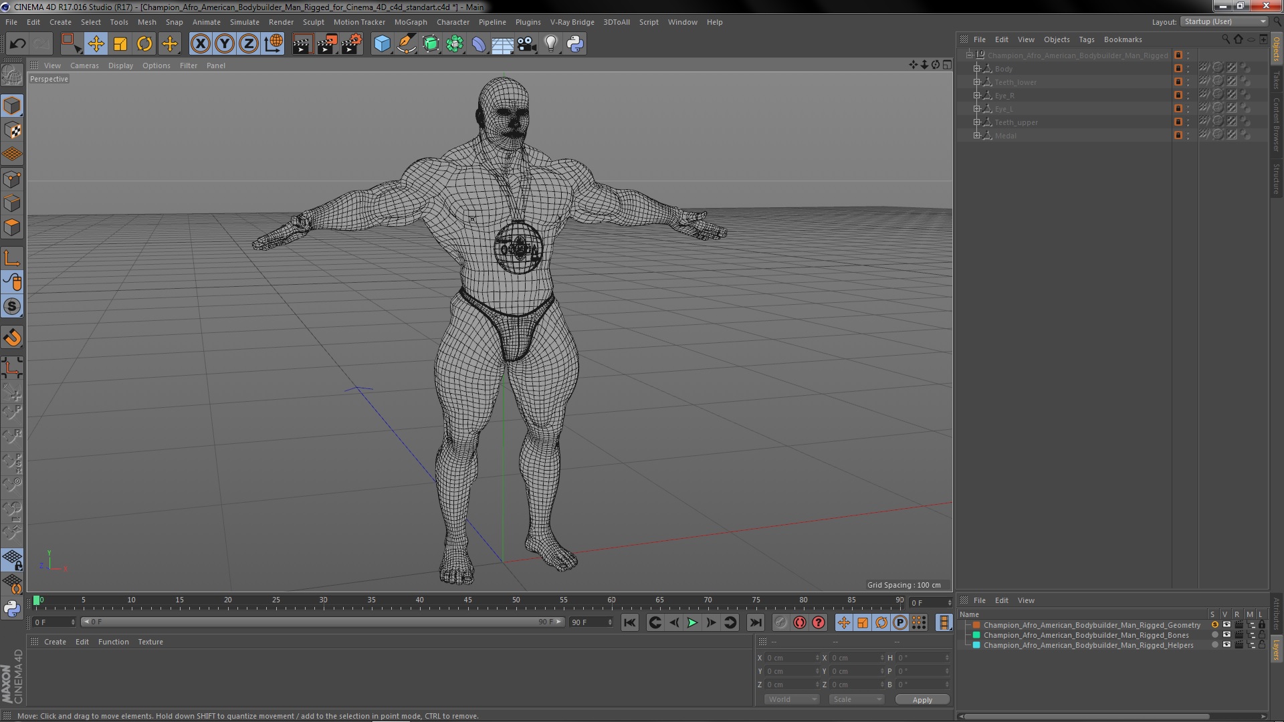The image size is (1284, 722).
Task: Open the Character menu
Action: pos(453,22)
